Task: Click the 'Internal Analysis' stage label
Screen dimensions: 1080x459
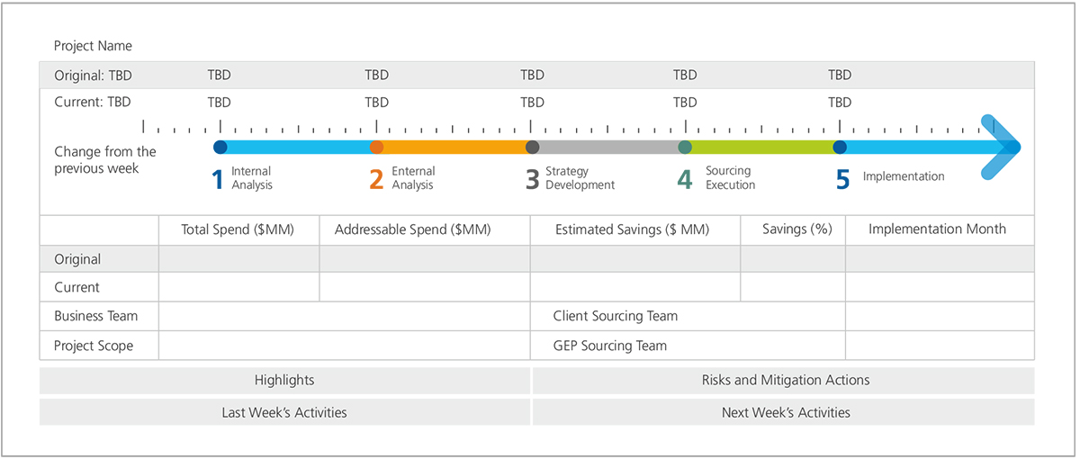Action: (251, 178)
